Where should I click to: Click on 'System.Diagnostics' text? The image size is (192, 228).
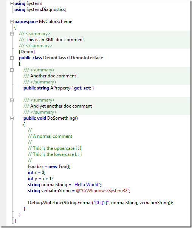(46, 9)
